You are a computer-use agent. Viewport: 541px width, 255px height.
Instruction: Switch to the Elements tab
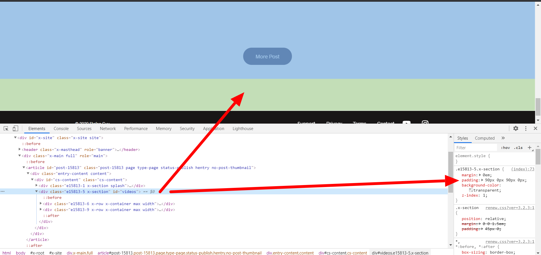(x=37, y=129)
